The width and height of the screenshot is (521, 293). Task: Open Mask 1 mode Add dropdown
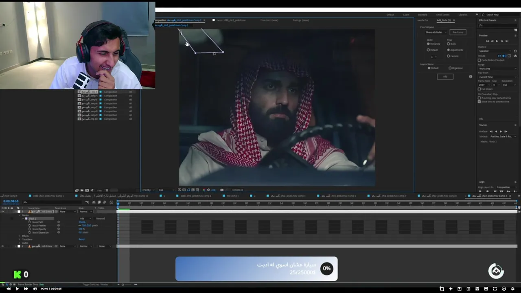pos(85,219)
